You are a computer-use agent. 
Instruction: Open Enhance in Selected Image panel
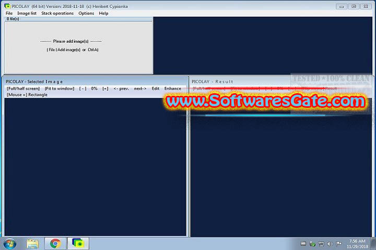(173, 89)
